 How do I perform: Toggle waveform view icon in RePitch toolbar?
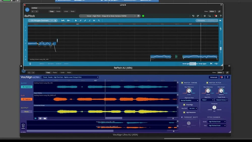click(69, 21)
